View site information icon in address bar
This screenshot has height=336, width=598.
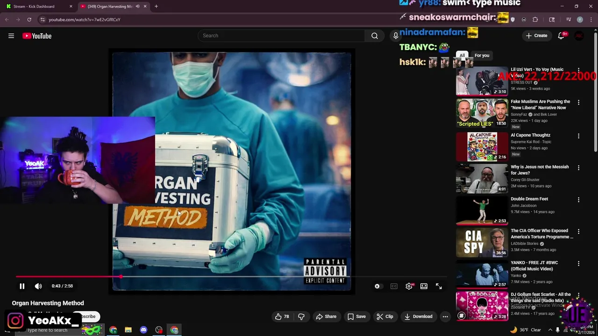[43, 20]
